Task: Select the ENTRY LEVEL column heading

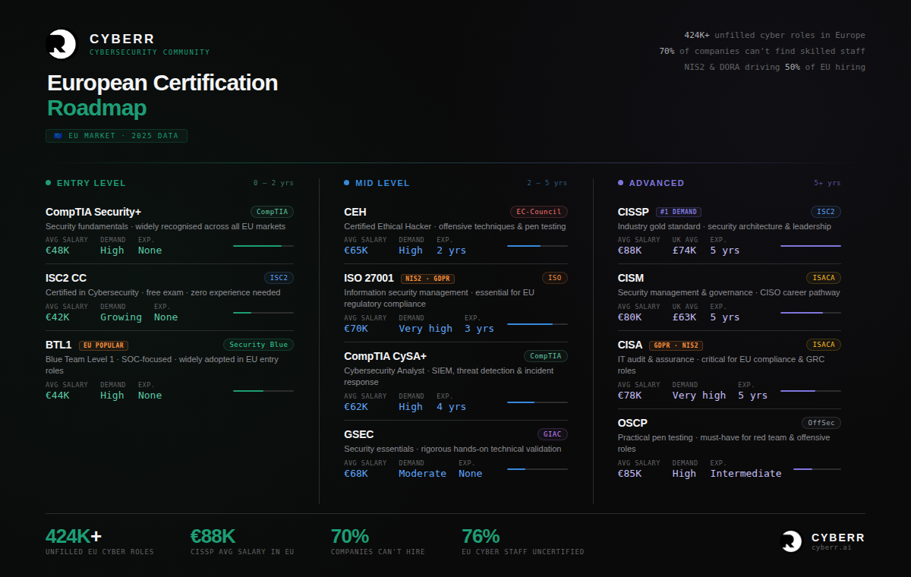Action: click(91, 183)
